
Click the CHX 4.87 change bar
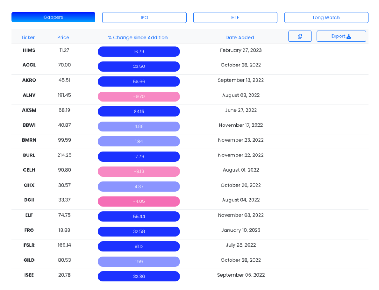(x=139, y=187)
